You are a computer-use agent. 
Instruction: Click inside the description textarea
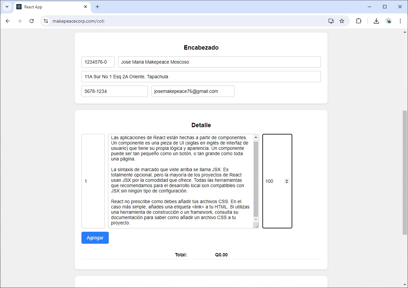point(181,181)
